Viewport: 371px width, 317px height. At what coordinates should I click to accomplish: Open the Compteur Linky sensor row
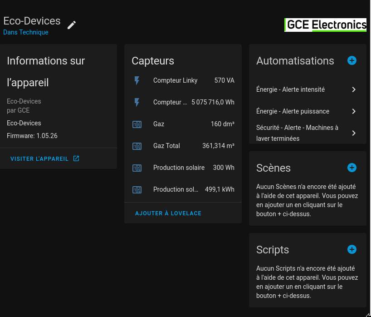point(183,80)
